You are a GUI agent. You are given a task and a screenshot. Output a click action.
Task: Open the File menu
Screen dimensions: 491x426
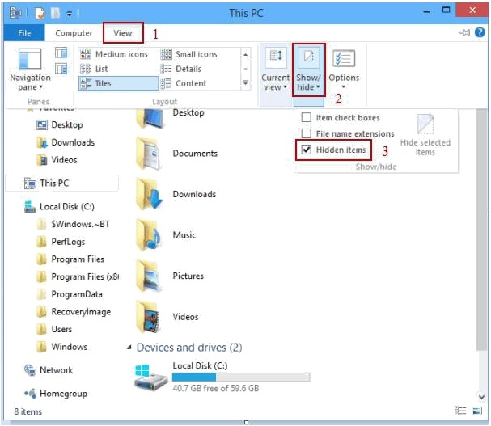24,33
